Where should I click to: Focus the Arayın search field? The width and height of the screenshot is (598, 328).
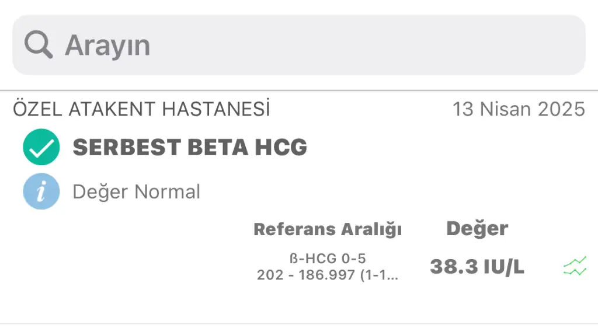(299, 45)
